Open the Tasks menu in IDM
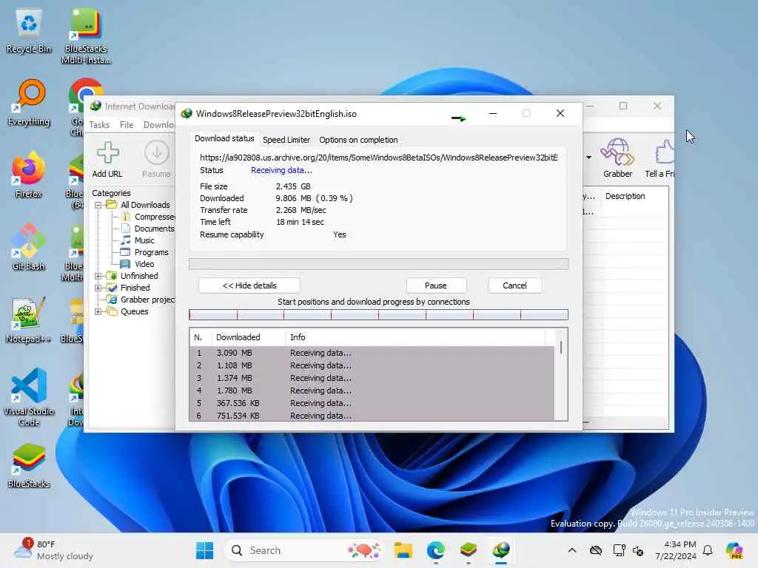The image size is (758, 568). click(x=99, y=125)
